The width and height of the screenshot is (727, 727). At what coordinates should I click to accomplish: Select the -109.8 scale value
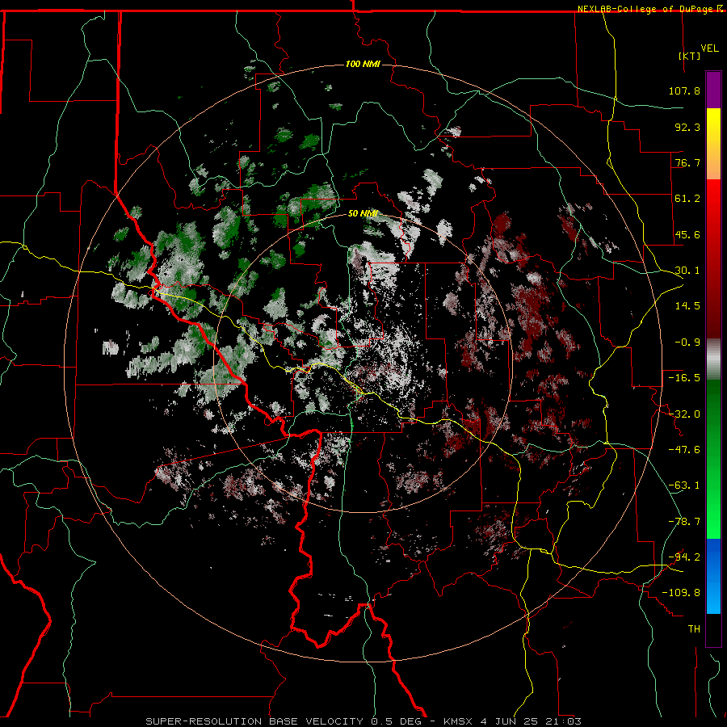pyautogui.click(x=681, y=593)
